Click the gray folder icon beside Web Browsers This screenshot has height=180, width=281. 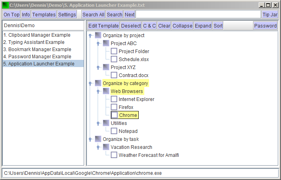point(106,91)
